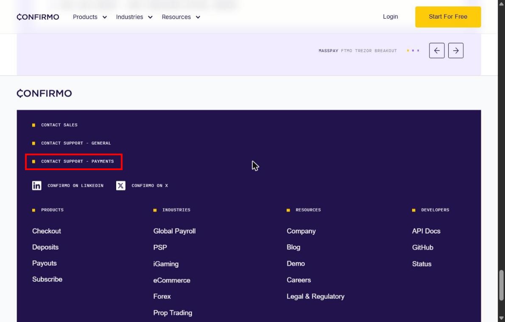Expand the Products menu chevron

point(105,17)
